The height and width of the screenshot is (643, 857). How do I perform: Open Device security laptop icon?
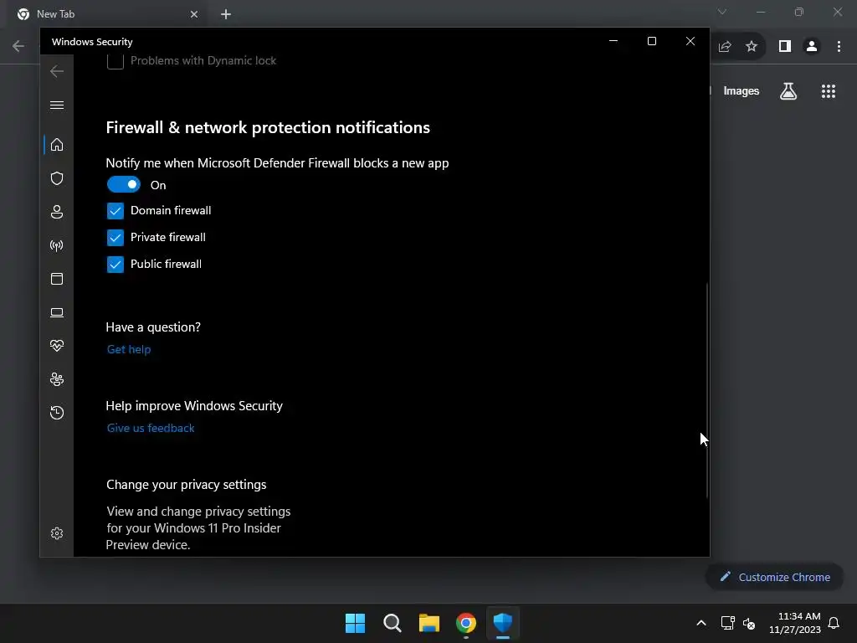[x=57, y=312]
